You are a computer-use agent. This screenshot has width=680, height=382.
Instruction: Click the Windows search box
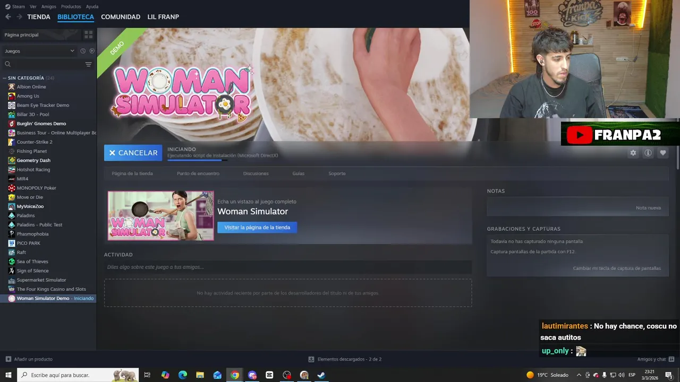(78, 375)
